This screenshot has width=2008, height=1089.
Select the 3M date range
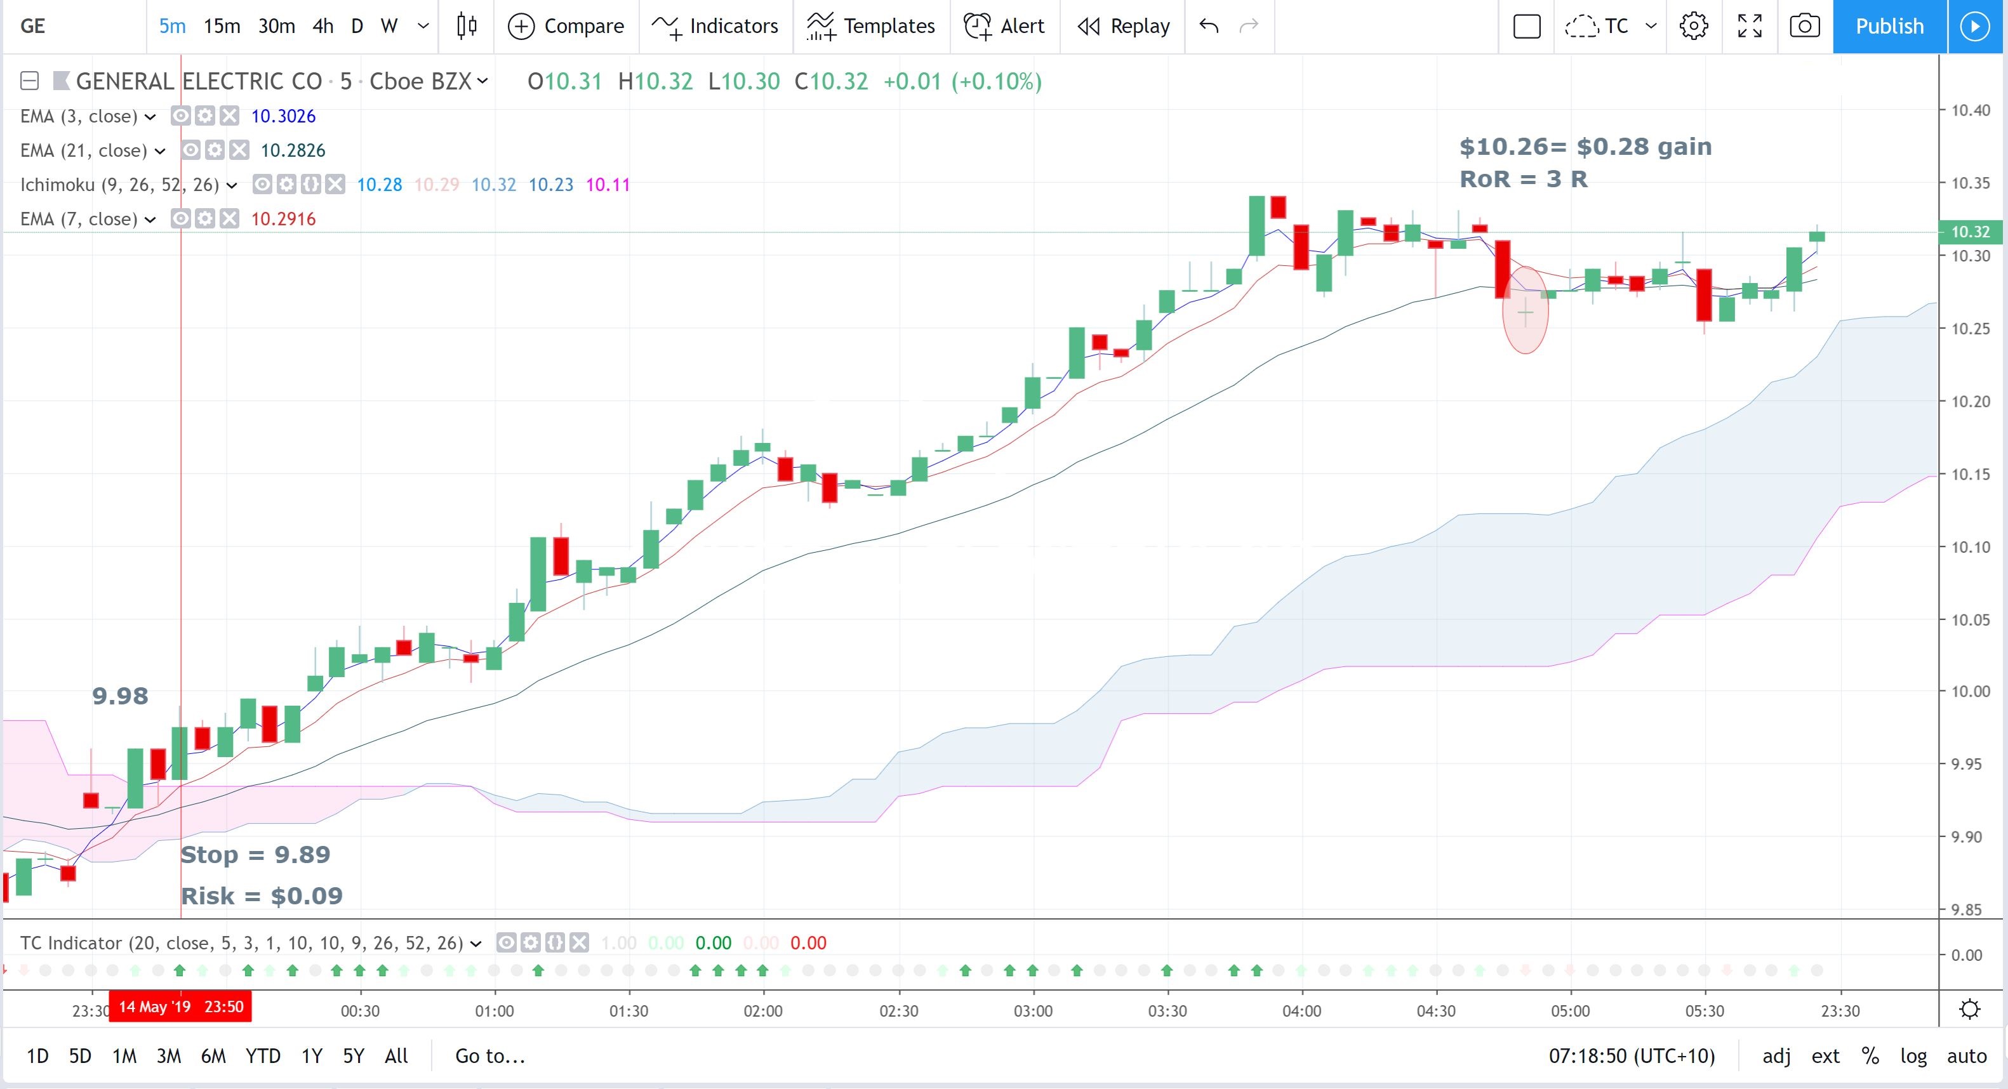[168, 1055]
